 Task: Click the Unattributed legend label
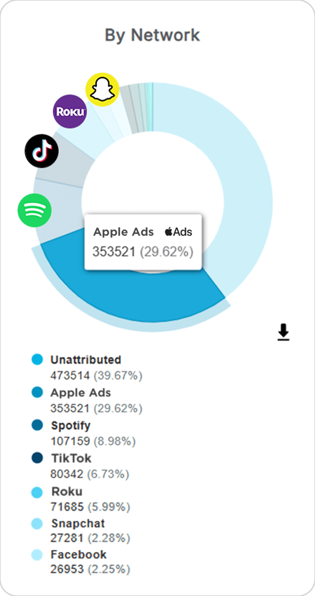tap(86, 360)
